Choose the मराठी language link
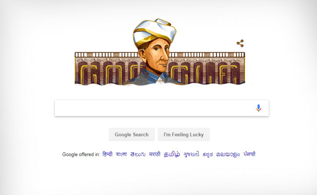 [155, 154]
